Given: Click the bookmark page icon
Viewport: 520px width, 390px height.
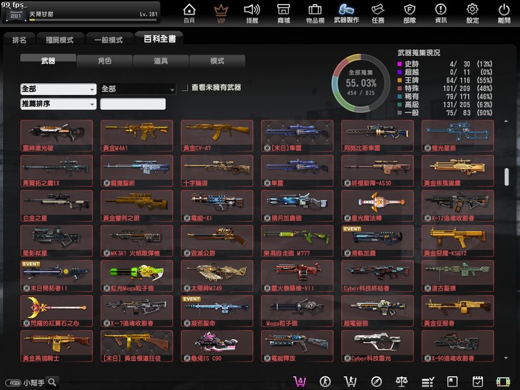Looking at the screenshot, I should click(452, 382).
